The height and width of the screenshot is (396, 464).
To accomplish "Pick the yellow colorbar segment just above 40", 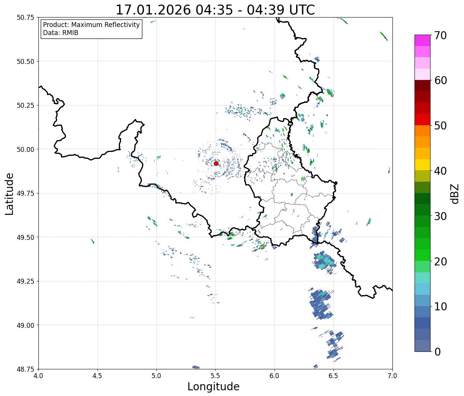I will click(423, 164).
